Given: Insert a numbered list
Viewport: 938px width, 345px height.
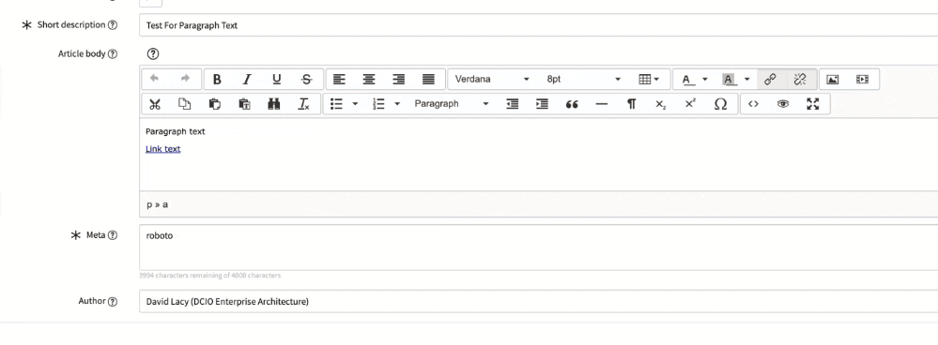Looking at the screenshot, I should [x=378, y=104].
